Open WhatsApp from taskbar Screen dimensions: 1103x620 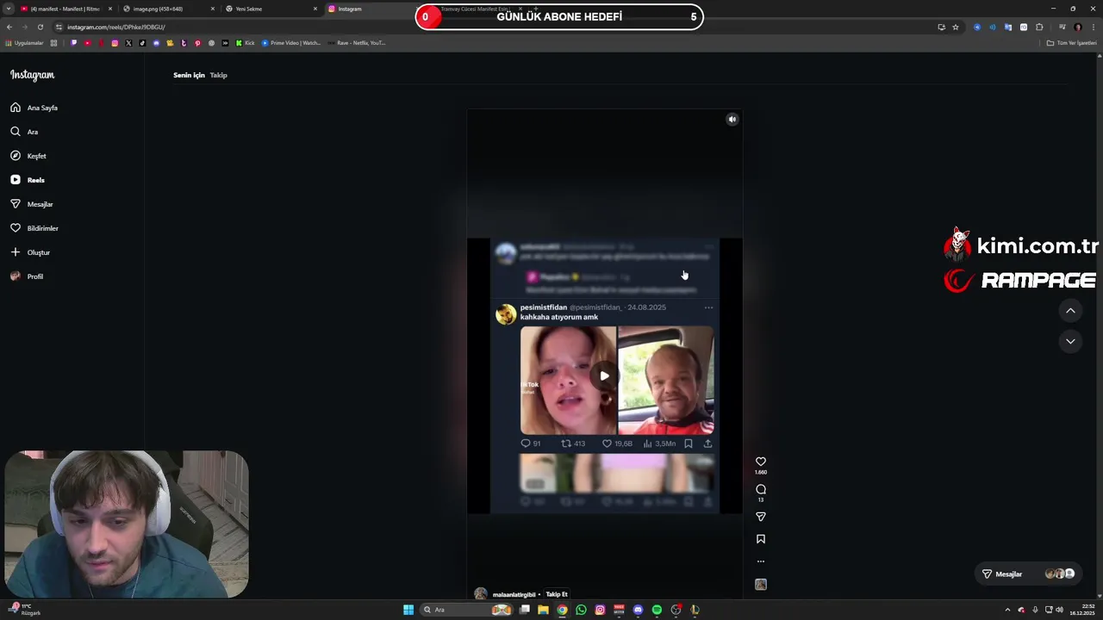(x=581, y=610)
